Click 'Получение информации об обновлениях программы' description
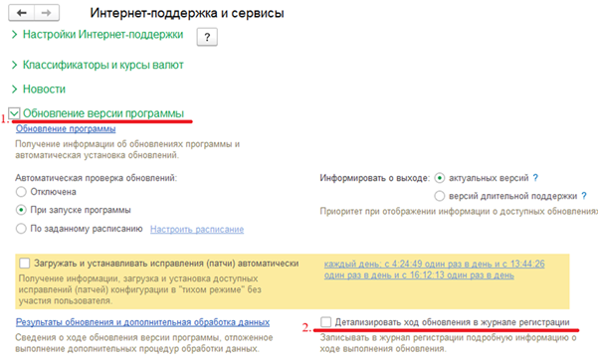The image size is (598, 362). pyautogui.click(x=127, y=150)
